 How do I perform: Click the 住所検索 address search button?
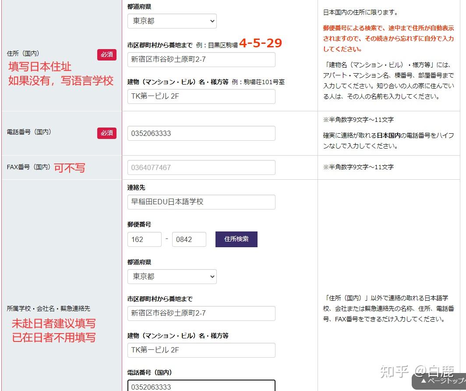pyautogui.click(x=236, y=239)
